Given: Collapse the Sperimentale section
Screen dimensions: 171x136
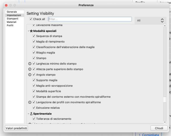Looking at the screenshot, I should 28,114.
